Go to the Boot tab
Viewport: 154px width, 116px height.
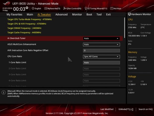pos(89,15)
